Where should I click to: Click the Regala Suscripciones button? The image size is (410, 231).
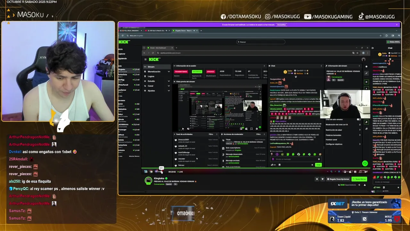click(x=338, y=179)
